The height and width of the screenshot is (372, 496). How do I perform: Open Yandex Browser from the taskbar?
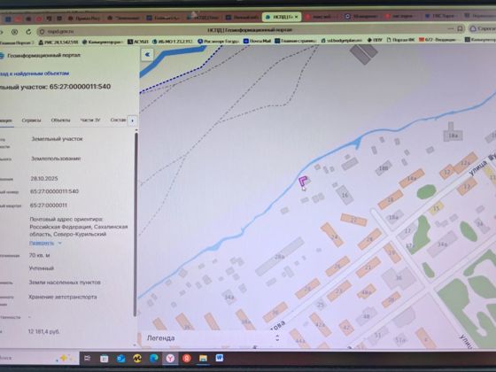click(x=170, y=359)
